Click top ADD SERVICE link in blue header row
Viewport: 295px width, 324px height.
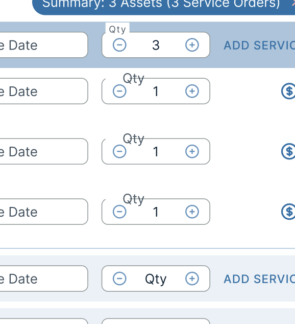(259, 45)
